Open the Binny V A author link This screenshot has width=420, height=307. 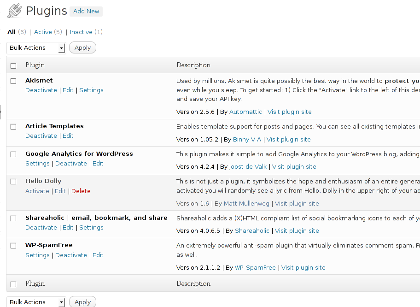pyautogui.click(x=247, y=140)
